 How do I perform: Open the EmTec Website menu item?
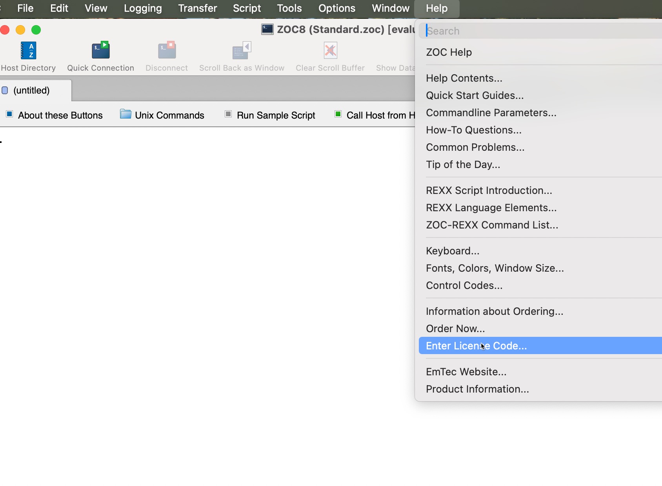pyautogui.click(x=466, y=372)
